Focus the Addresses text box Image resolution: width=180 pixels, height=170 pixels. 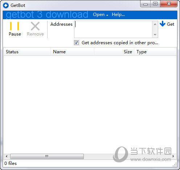tap(113, 29)
